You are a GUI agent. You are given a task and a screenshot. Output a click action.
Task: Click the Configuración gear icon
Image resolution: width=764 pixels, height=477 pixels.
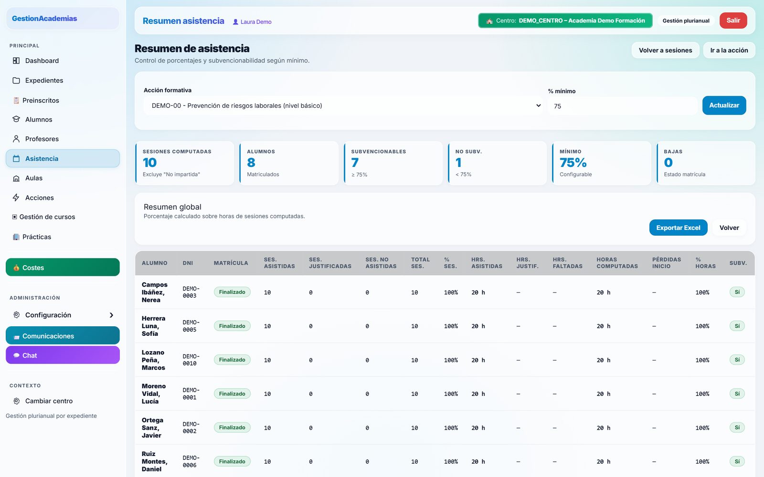(16, 315)
